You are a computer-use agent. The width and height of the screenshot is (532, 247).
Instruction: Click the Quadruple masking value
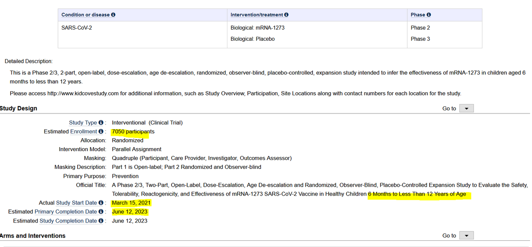pos(202,158)
